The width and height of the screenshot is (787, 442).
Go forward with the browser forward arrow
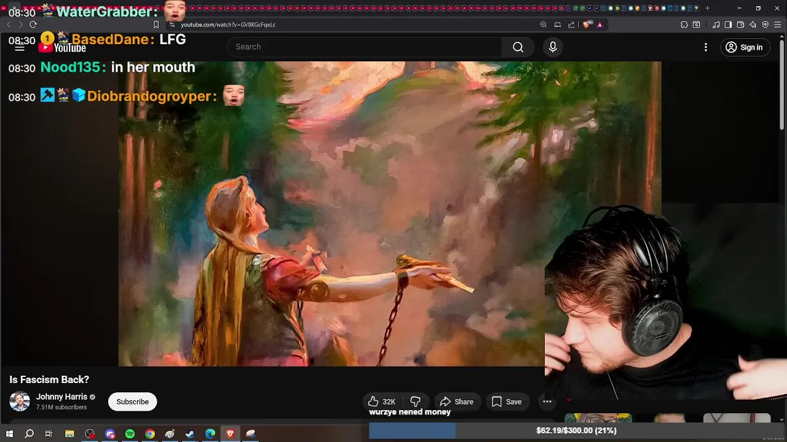point(20,25)
